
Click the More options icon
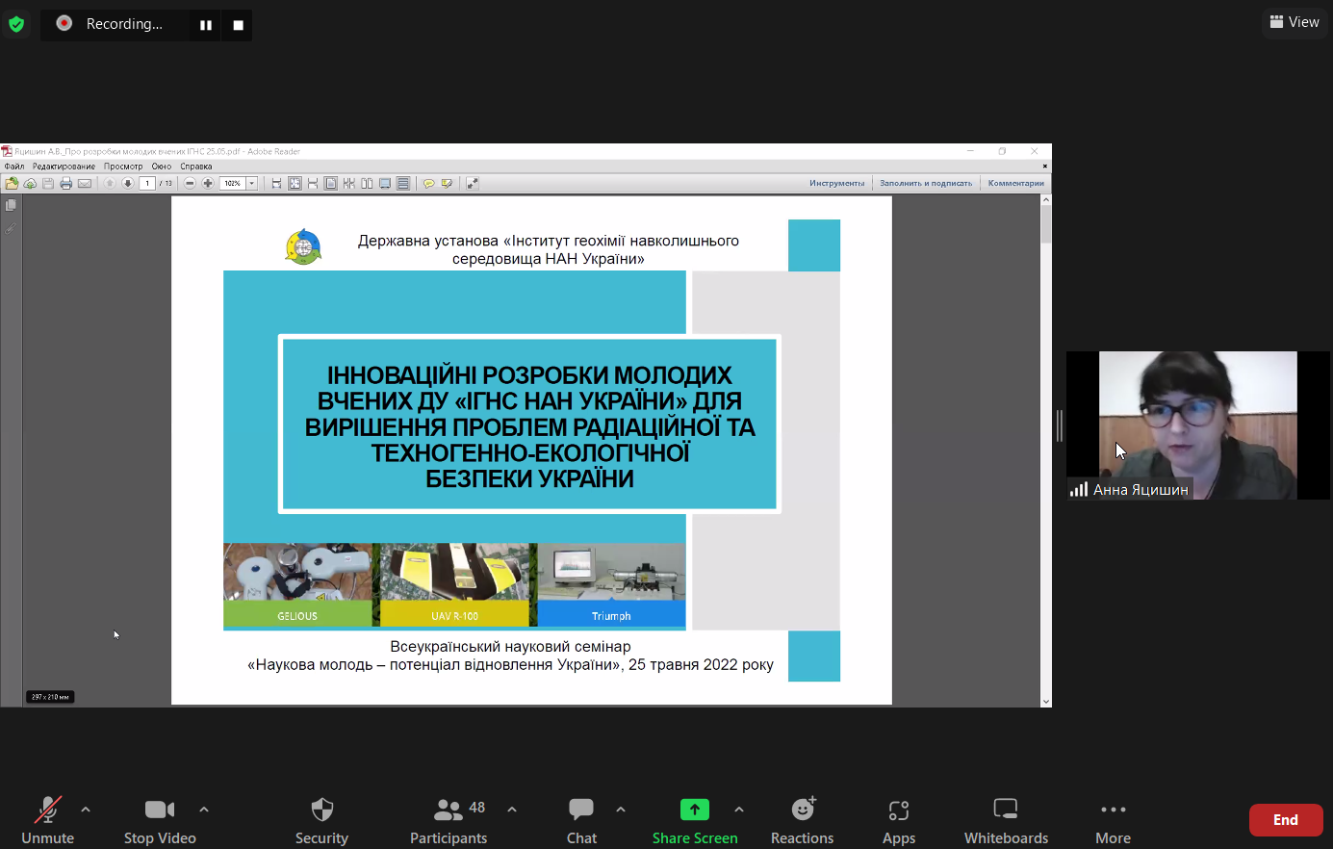[1113, 820]
